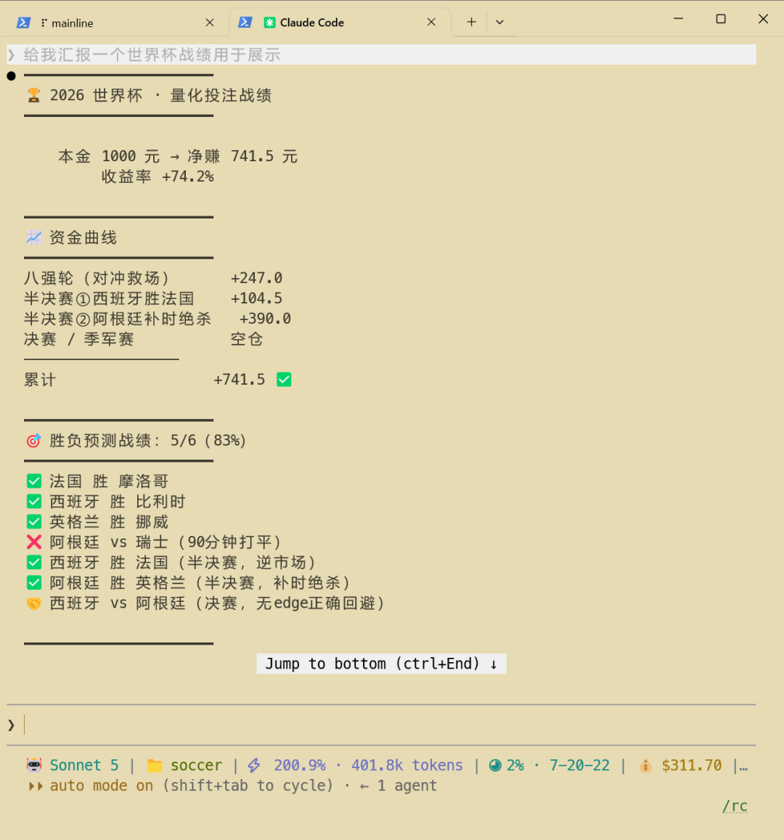
Task: Click the lightning bolt icon near 200.9%
Action: point(254,765)
